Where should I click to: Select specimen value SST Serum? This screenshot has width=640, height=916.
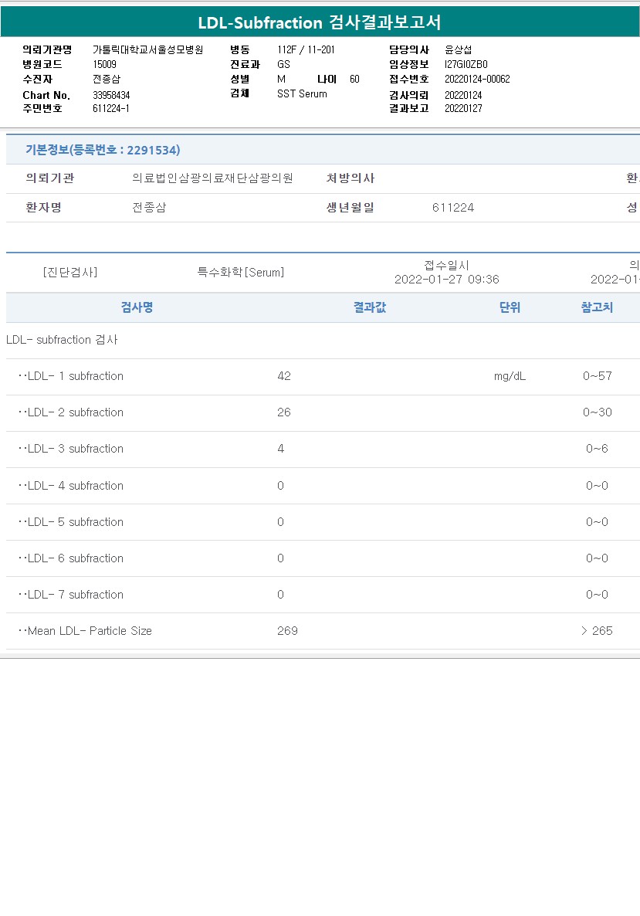[302, 93]
